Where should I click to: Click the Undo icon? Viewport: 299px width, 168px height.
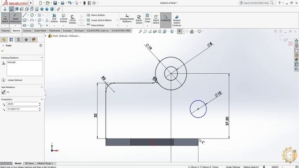(70, 3)
